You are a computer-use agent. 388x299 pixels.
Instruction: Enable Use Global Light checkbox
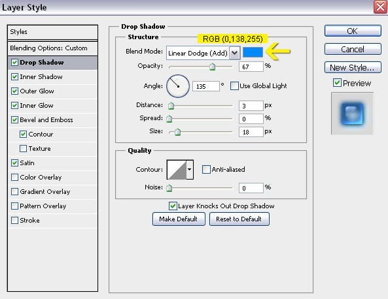234,86
